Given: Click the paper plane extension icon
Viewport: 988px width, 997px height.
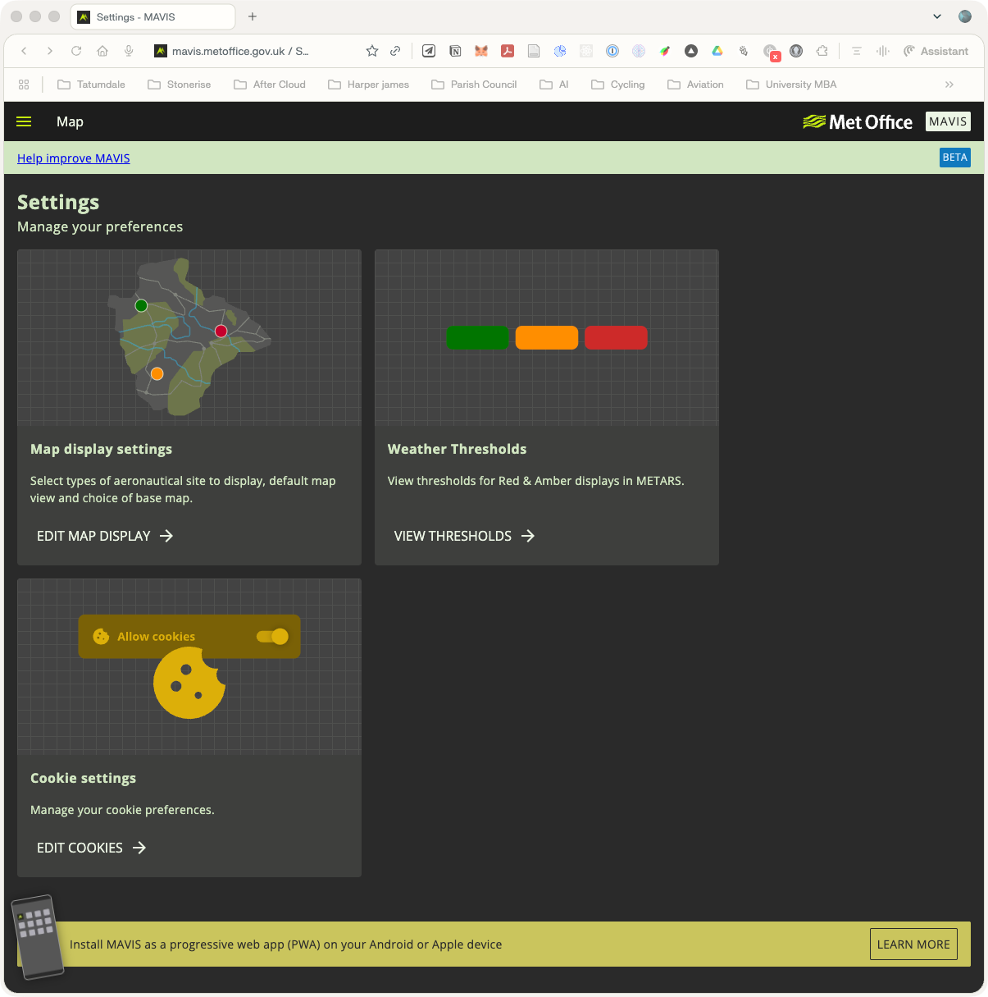Looking at the screenshot, I should pyautogui.click(x=429, y=51).
